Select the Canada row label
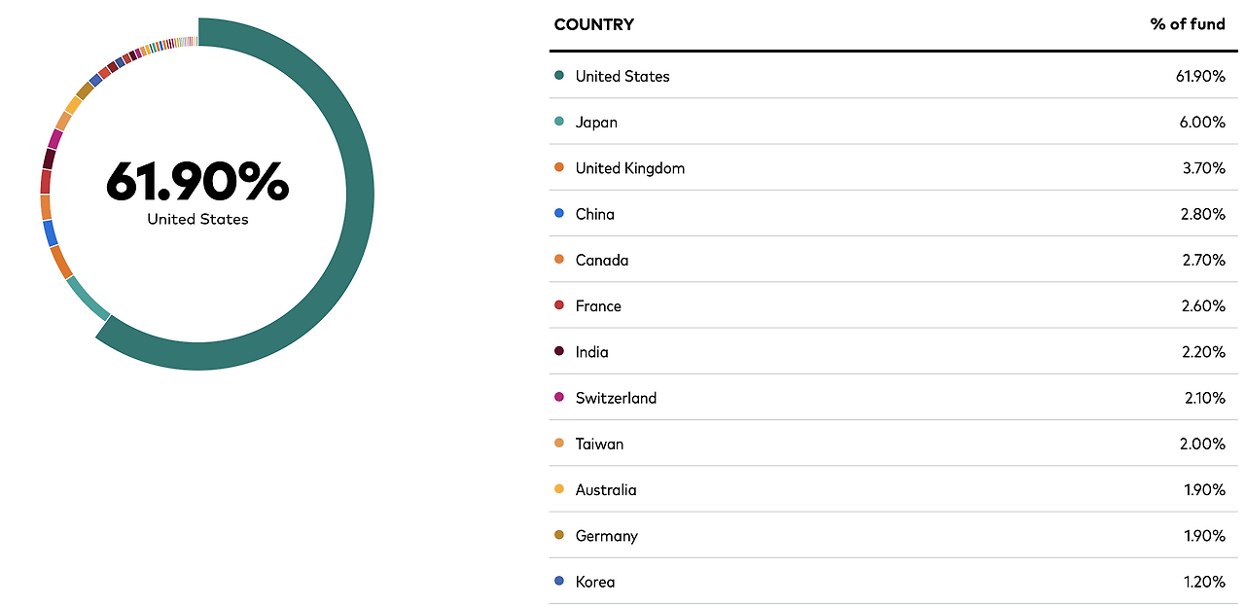This screenshot has height=605, width=1245. point(602,260)
